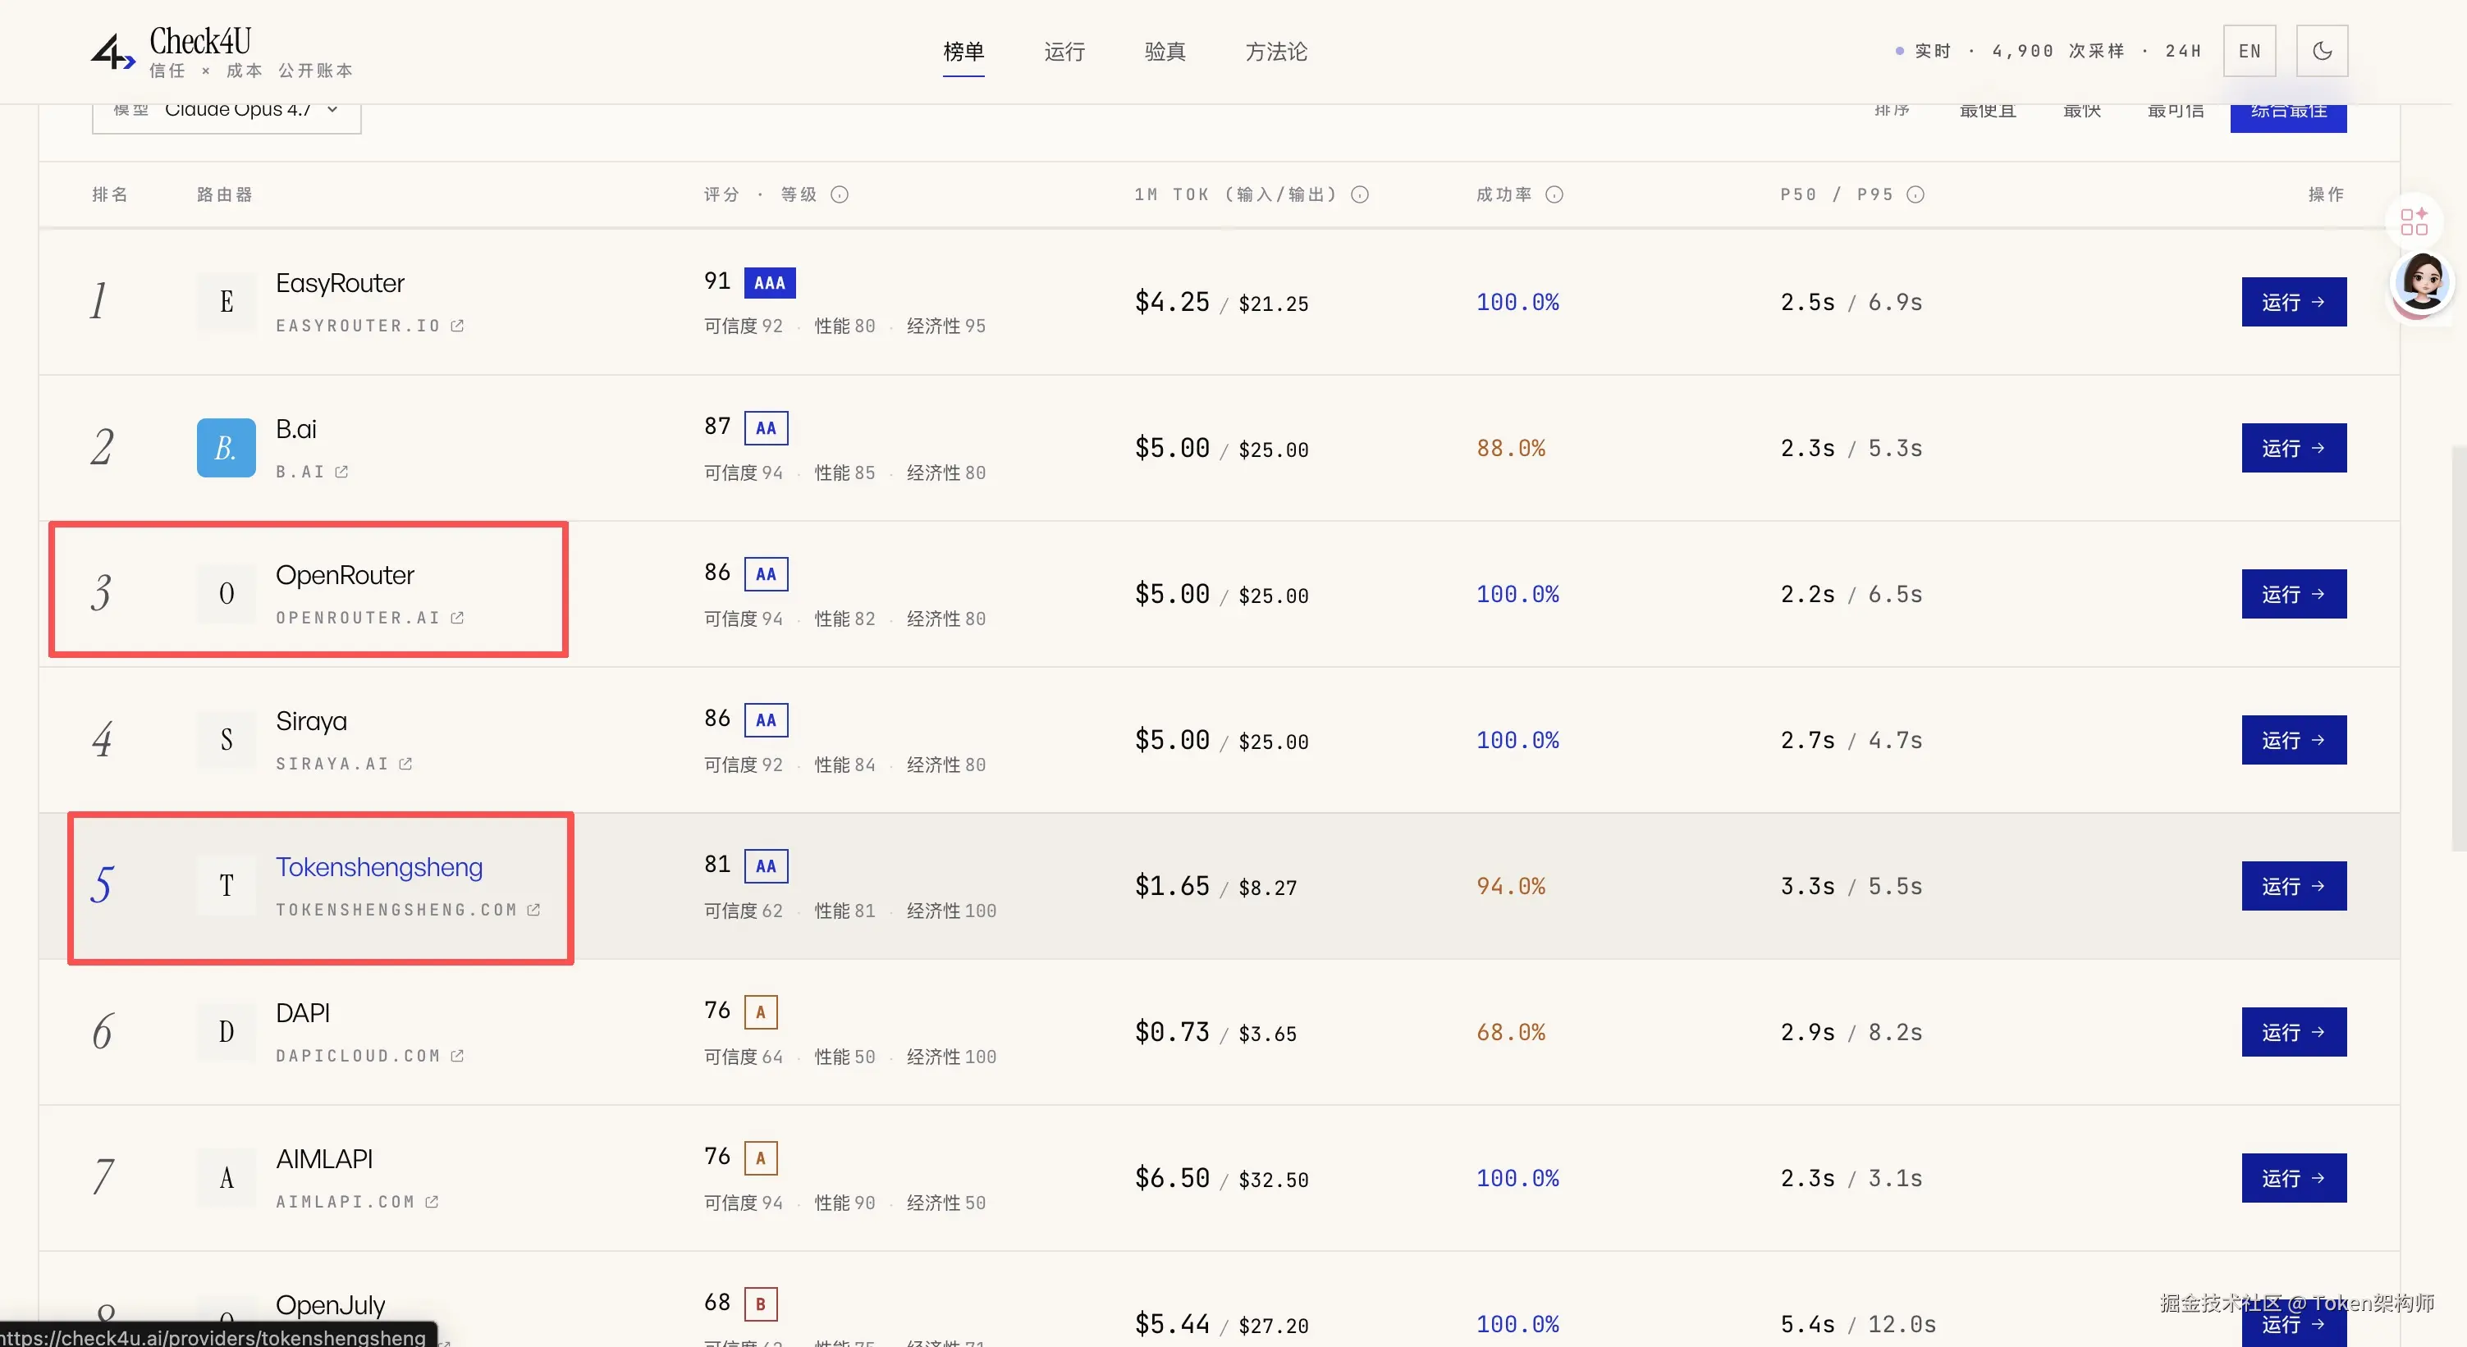Image resolution: width=2467 pixels, height=1347 pixels.
Task: Open the AIMLAPI provider name link
Action: pos(325,1159)
